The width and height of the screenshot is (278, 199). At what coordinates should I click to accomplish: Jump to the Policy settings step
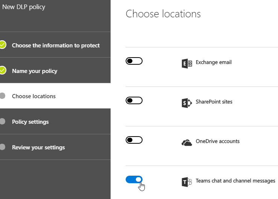pos(30,122)
